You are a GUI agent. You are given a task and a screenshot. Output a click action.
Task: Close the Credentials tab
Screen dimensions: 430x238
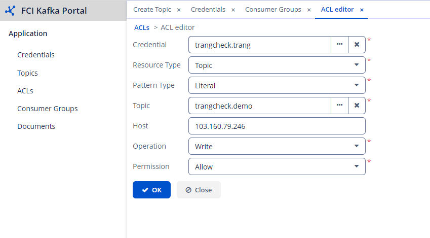[x=233, y=10]
